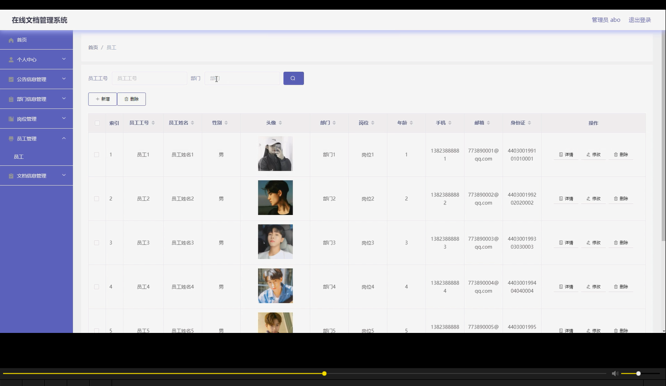The width and height of the screenshot is (666, 386).
Task: Click 员工2 avatar thumbnail
Action: (275, 198)
